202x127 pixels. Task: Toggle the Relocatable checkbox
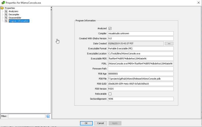pyautogui.click(x=110, y=94)
